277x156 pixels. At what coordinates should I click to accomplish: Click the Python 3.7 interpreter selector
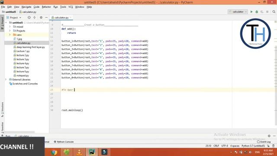(x=253, y=146)
